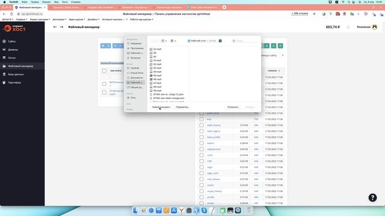Open the round help question-mark button
This screenshot has width=385, height=216.
pos(372,197)
